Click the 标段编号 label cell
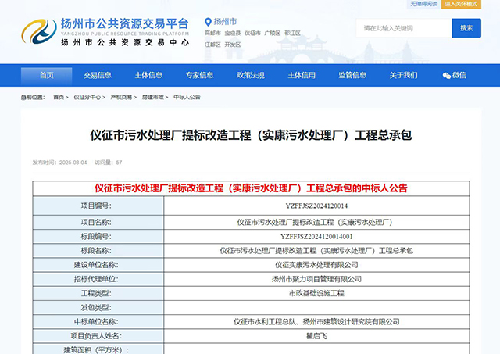Screen dimensions: 500x354 [98, 237]
